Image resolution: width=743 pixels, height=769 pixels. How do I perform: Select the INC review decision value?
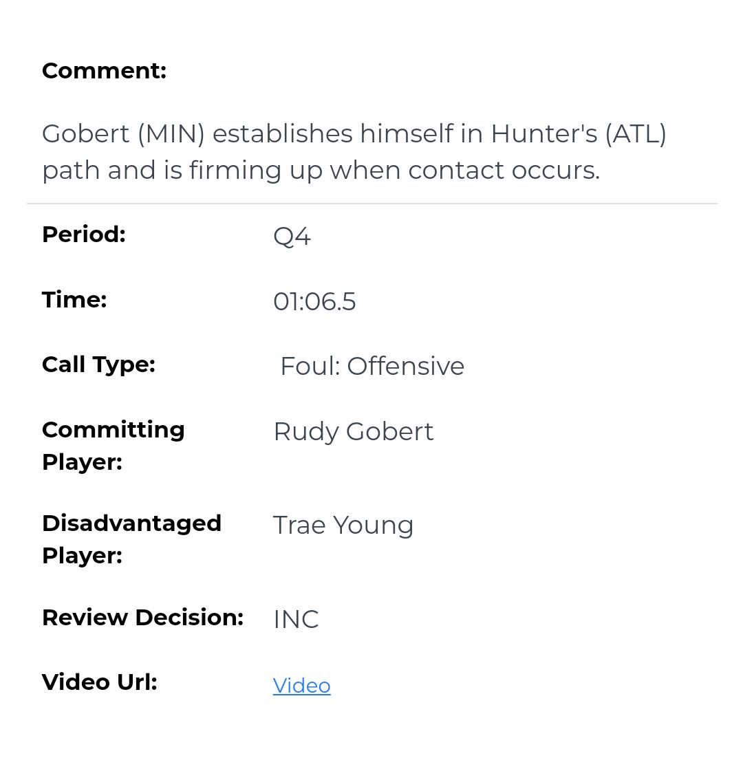pyautogui.click(x=296, y=620)
